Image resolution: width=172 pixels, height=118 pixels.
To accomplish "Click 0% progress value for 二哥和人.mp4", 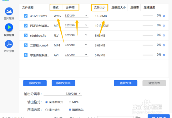I will pyautogui.click(x=159, y=45).
